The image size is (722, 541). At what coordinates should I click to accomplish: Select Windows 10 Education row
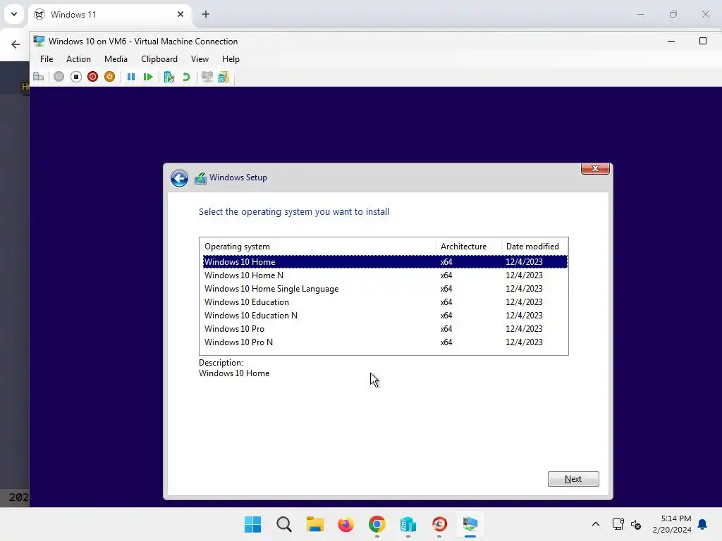pyautogui.click(x=385, y=301)
